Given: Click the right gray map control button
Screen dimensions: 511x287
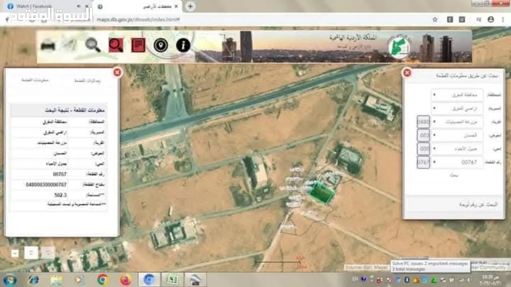Looking at the screenshot, I should click(48, 253).
